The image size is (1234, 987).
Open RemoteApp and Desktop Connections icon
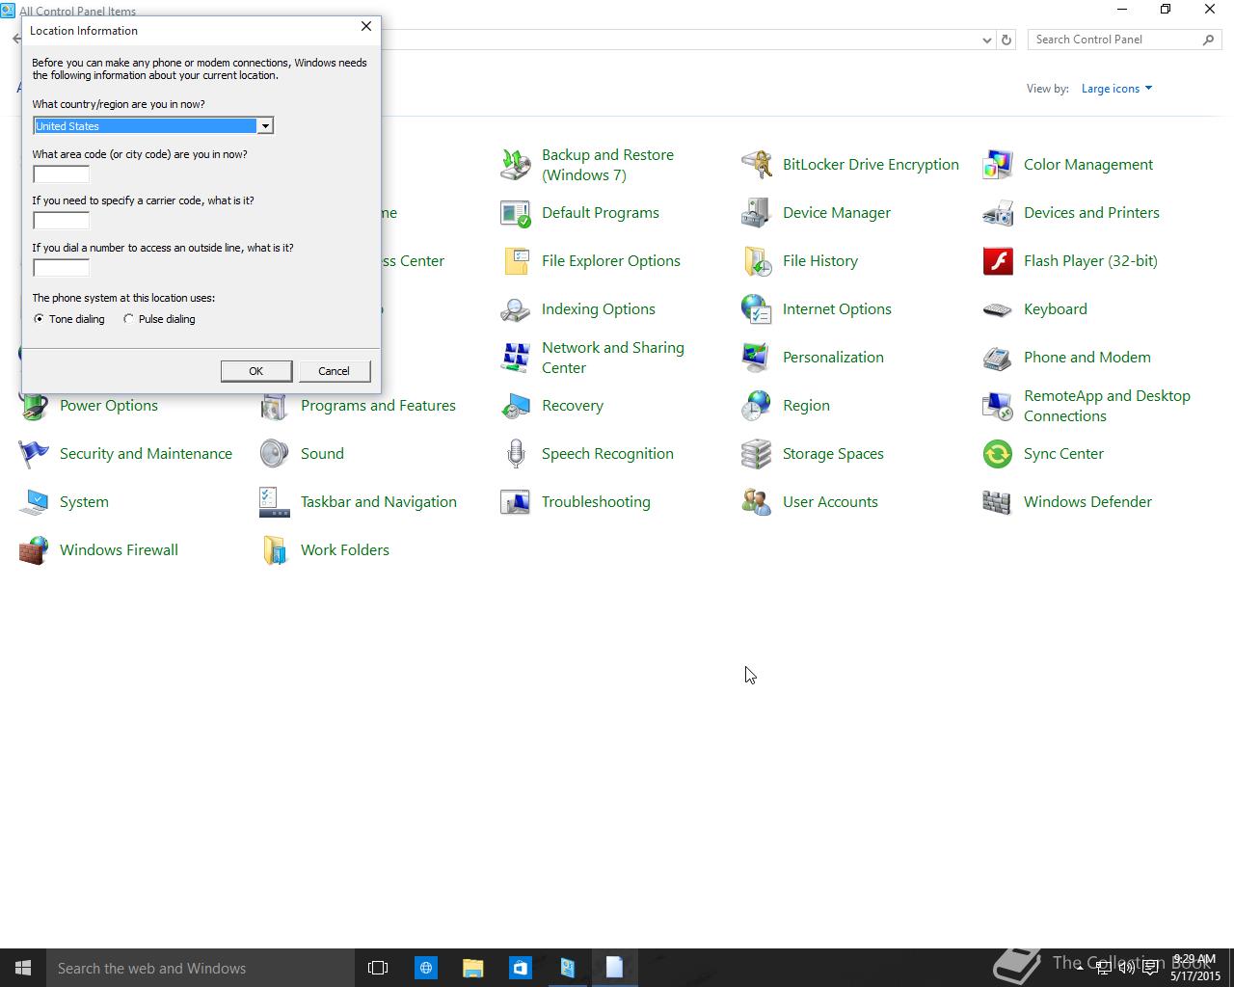[998, 406]
